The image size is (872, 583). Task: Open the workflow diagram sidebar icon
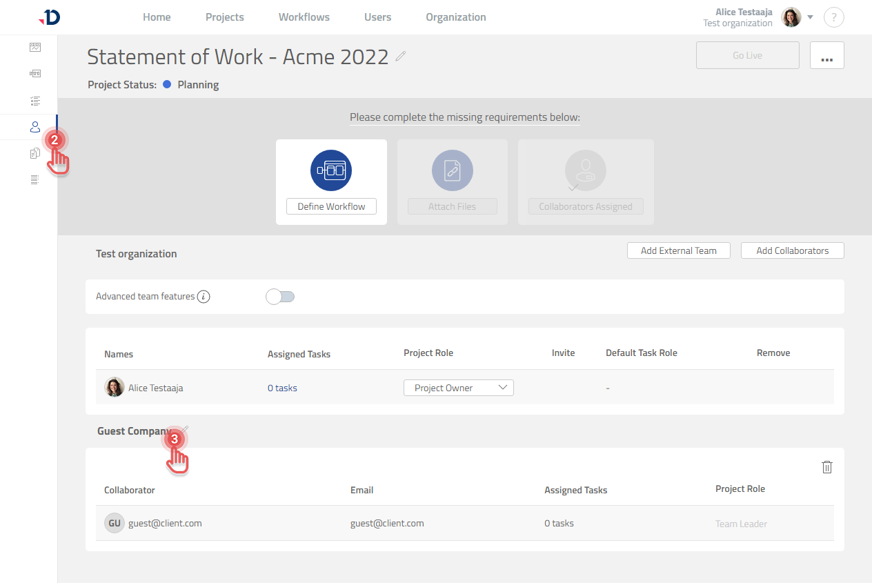[x=35, y=74]
